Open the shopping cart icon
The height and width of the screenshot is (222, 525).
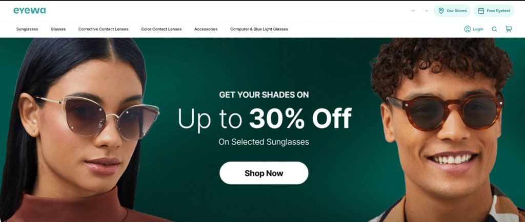pos(509,29)
